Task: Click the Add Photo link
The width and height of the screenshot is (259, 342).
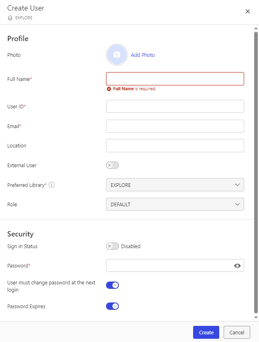Action: tap(143, 55)
